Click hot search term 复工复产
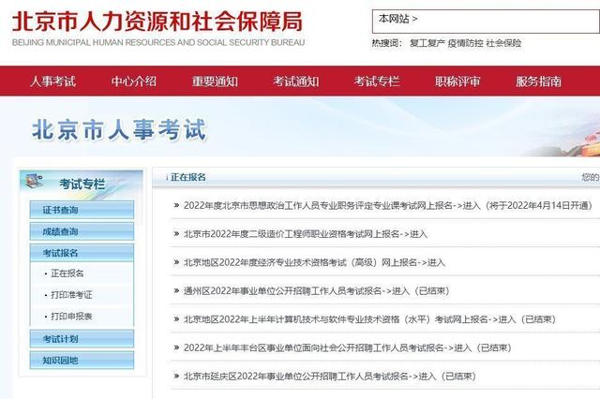This screenshot has height=399, width=600. pos(427,43)
